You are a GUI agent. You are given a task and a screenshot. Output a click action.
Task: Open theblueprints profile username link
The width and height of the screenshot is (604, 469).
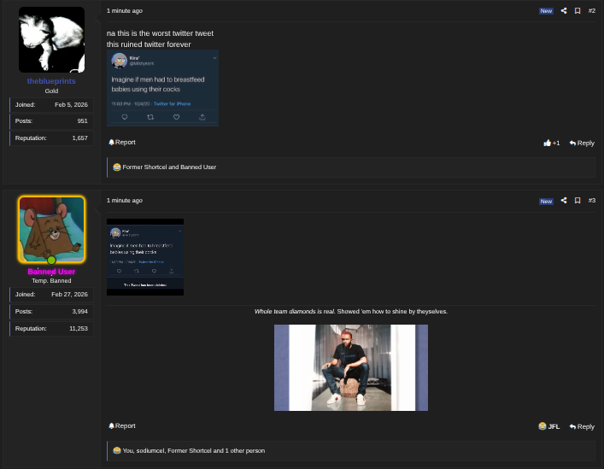coord(51,81)
